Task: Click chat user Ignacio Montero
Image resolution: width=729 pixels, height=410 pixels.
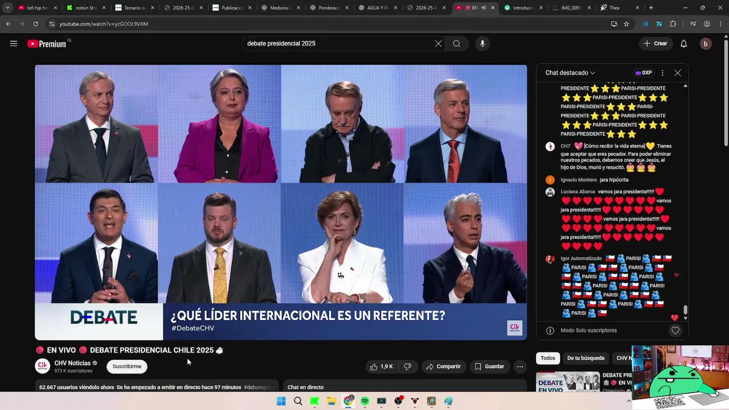Action: click(579, 180)
